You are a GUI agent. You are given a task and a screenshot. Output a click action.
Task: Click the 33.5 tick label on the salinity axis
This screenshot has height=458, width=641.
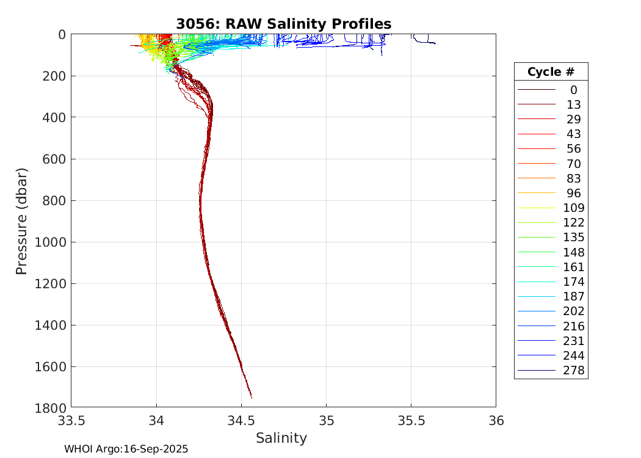(71, 421)
